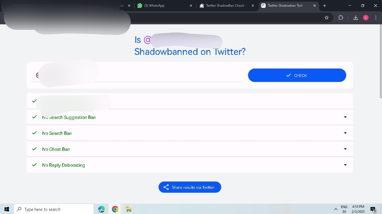382x214 pixels.
Task: Open Google Chrome from taskbar
Action: (x=115, y=209)
